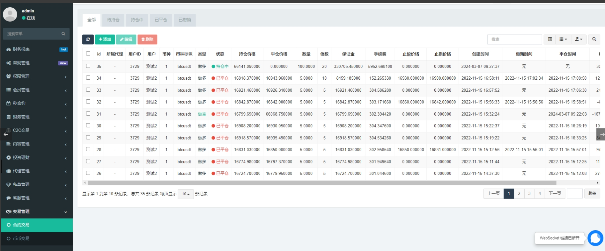Click the refresh table icon button
Screen dimensions: 605x251
[x=88, y=39]
